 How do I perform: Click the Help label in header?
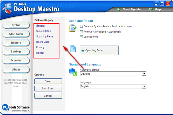pyautogui.click(x=158, y=10)
